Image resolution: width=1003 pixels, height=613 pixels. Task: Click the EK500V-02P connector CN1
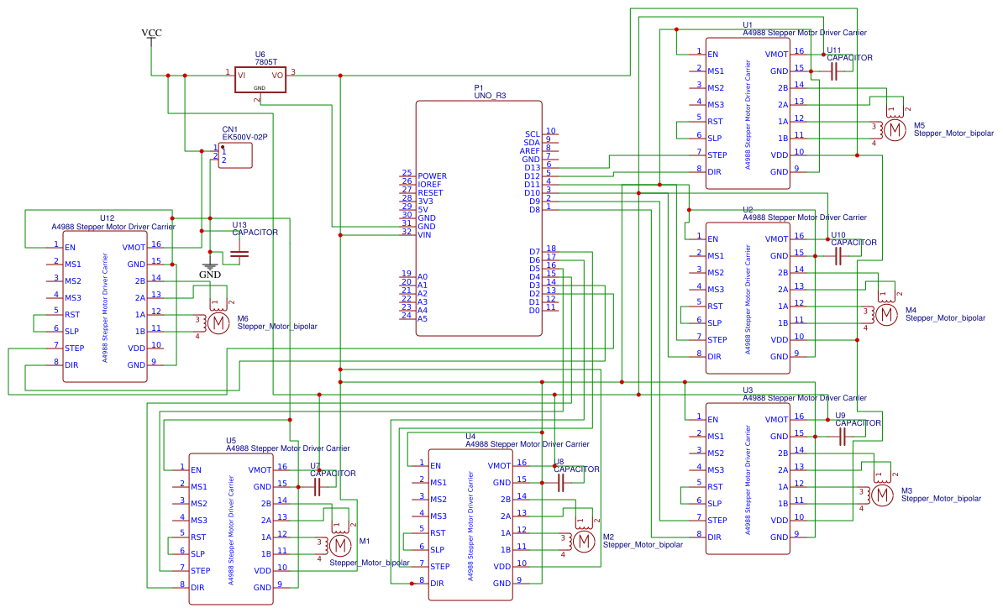pyautogui.click(x=235, y=155)
